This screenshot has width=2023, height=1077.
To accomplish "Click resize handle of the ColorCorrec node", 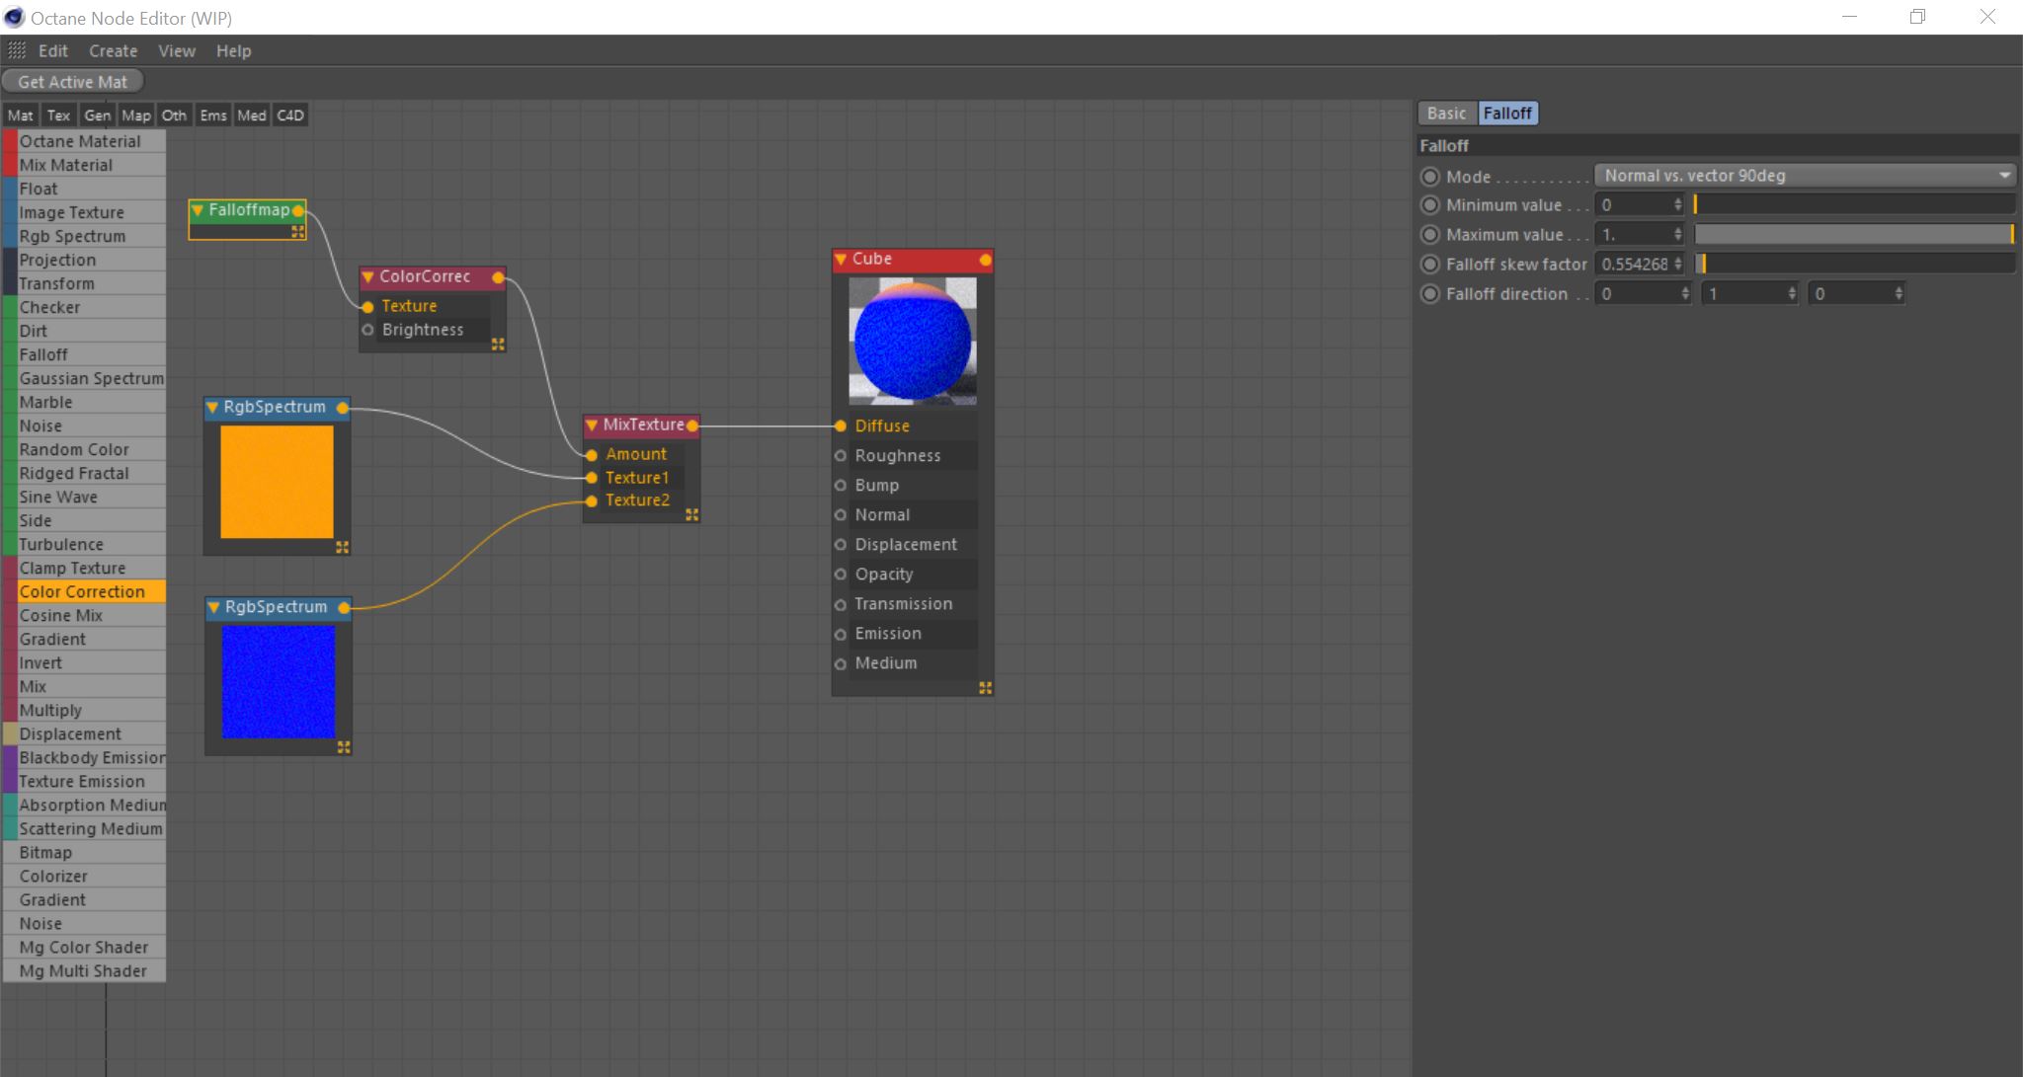I will coord(498,344).
